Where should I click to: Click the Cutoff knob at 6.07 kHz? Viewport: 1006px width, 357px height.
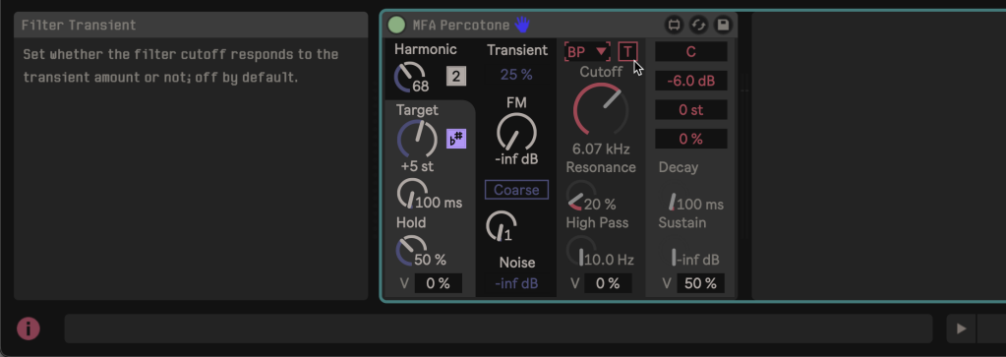pyautogui.click(x=601, y=109)
